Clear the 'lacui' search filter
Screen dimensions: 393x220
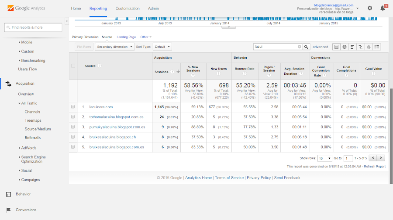pyautogui.click(x=299, y=47)
